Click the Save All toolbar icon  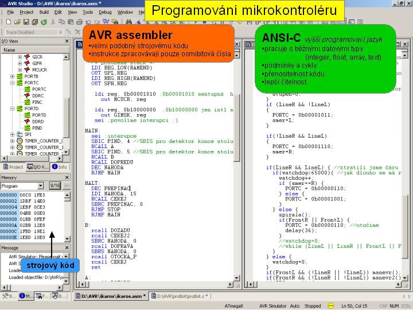[x=34, y=22]
